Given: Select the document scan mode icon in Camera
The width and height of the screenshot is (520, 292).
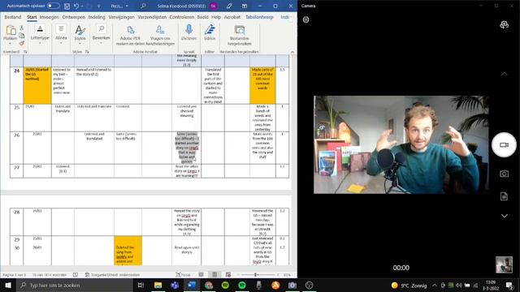Looking at the screenshot, I should tap(504, 196).
